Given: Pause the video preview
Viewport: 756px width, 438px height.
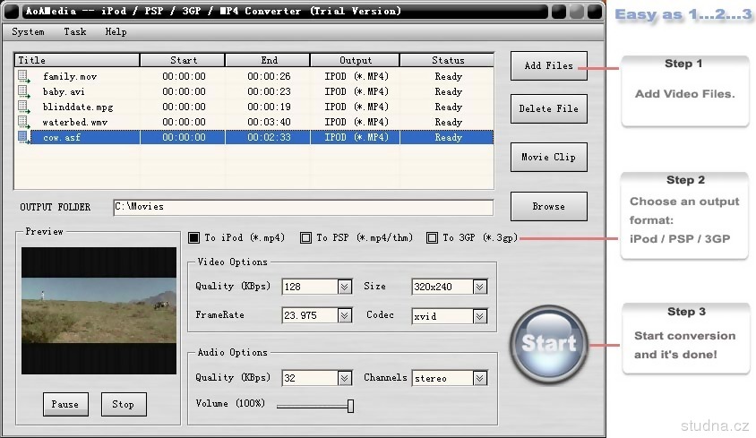Looking at the screenshot, I should [65, 404].
